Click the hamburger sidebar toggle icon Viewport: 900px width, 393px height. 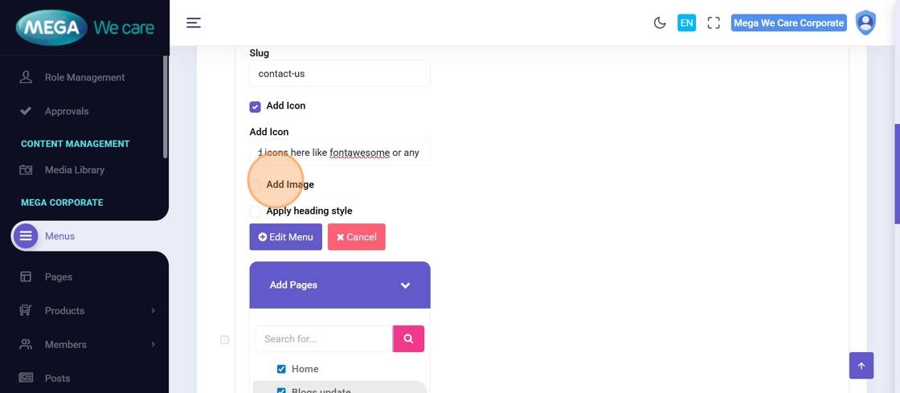coord(194,23)
